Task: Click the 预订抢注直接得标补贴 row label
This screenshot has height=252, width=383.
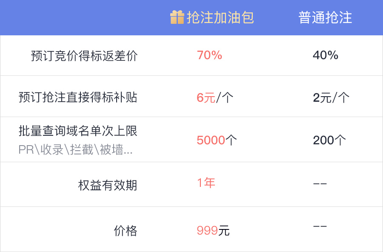Action: [78, 97]
